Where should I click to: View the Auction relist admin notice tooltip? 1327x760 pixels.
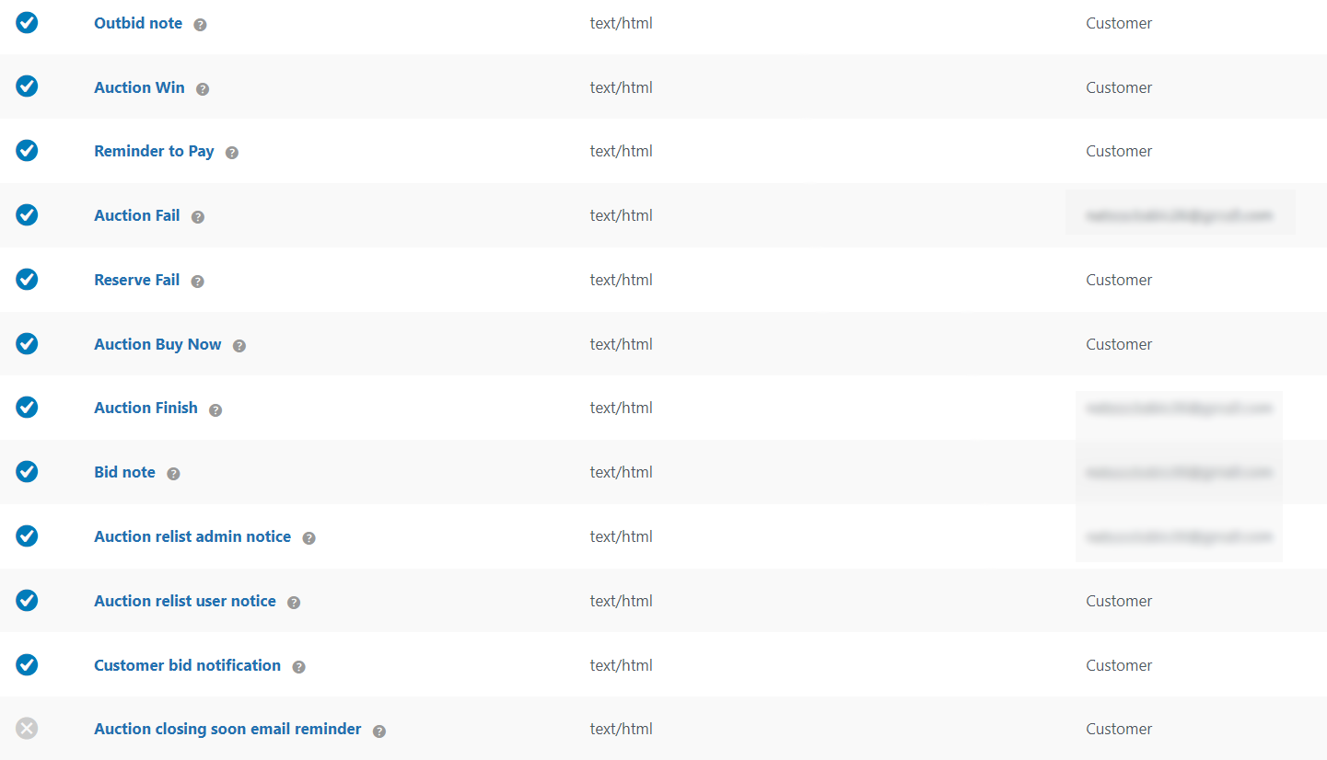308,538
